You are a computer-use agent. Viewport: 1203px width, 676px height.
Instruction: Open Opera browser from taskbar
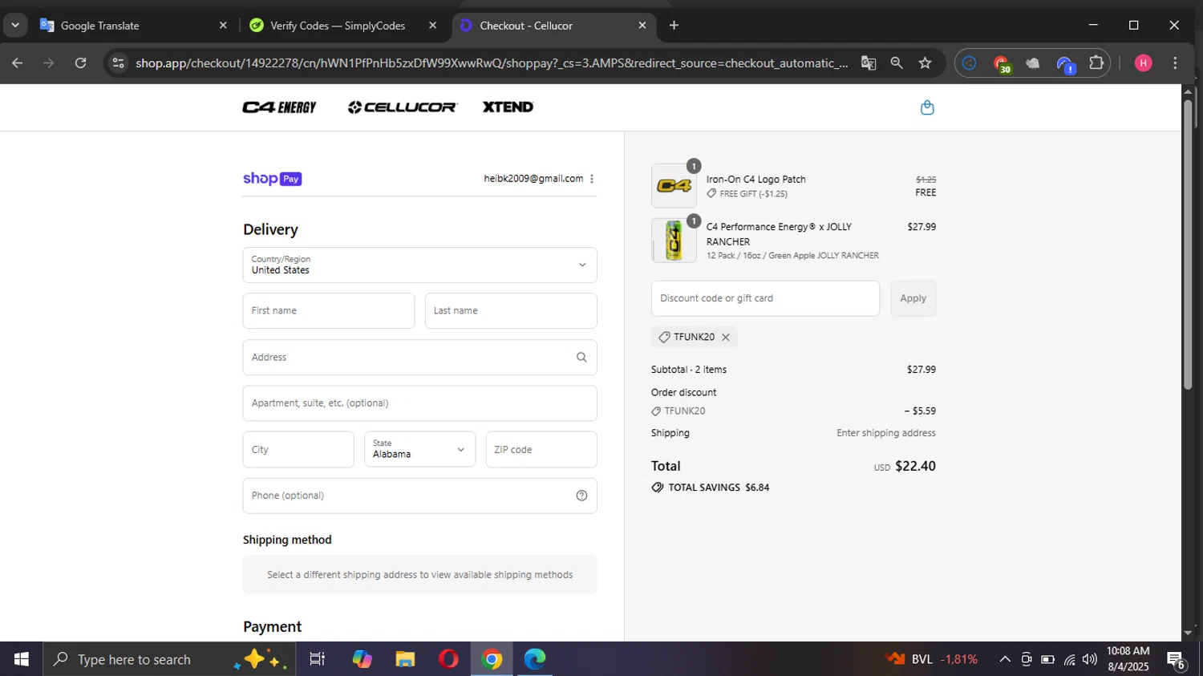(448, 659)
